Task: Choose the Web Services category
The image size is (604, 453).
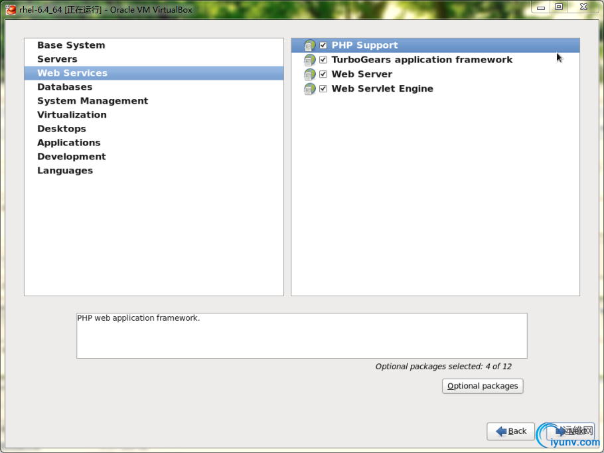Action: click(154, 73)
